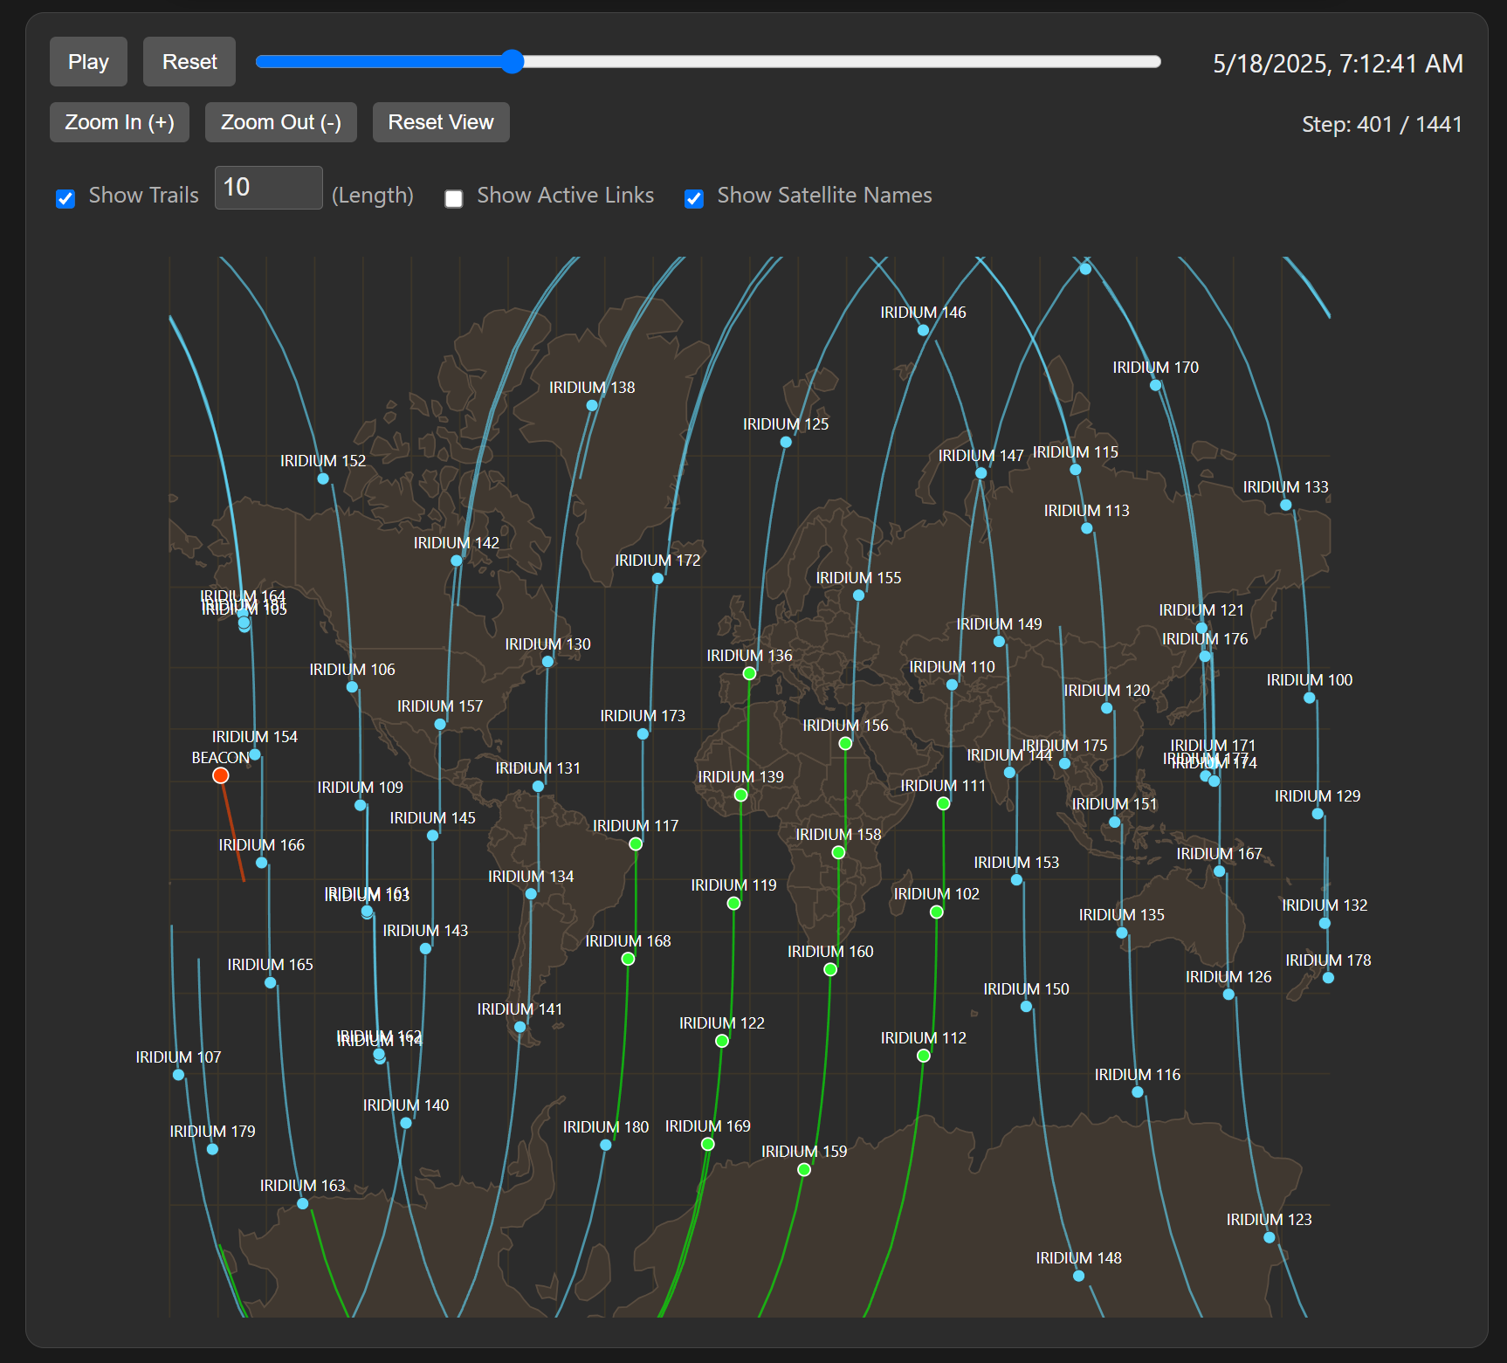Image resolution: width=1507 pixels, height=1363 pixels.
Task: Click the timeline slider handle
Action: coord(513,61)
